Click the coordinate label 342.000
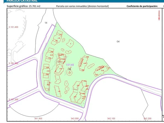The image size is (164, 123). pos(75,119)
